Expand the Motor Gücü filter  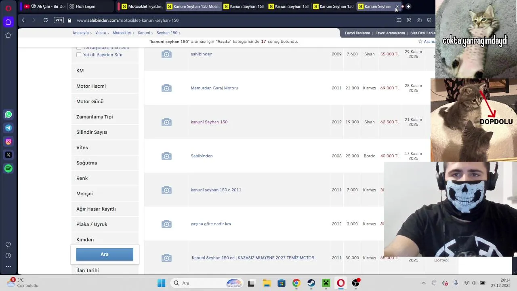pyautogui.click(x=105, y=101)
